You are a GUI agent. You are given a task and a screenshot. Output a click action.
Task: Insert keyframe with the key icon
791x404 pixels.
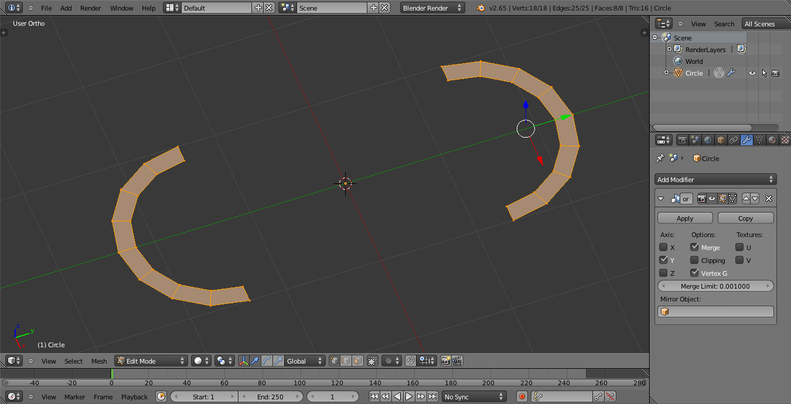point(599,396)
